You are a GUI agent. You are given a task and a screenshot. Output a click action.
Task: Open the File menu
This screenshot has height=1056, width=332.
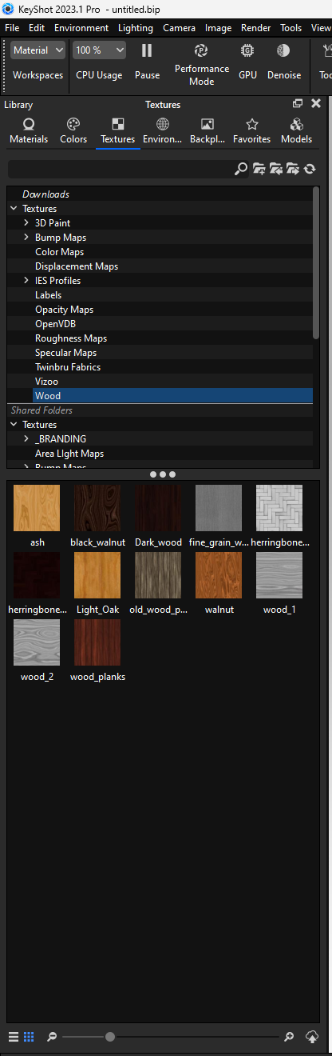pos(12,28)
